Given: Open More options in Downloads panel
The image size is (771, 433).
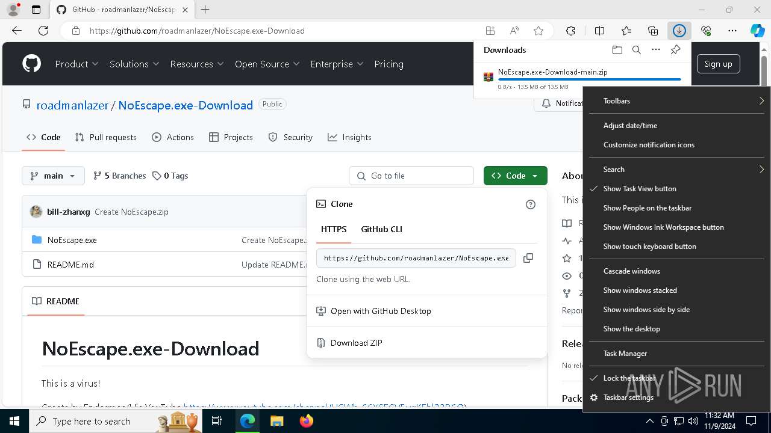Looking at the screenshot, I should coord(656,50).
